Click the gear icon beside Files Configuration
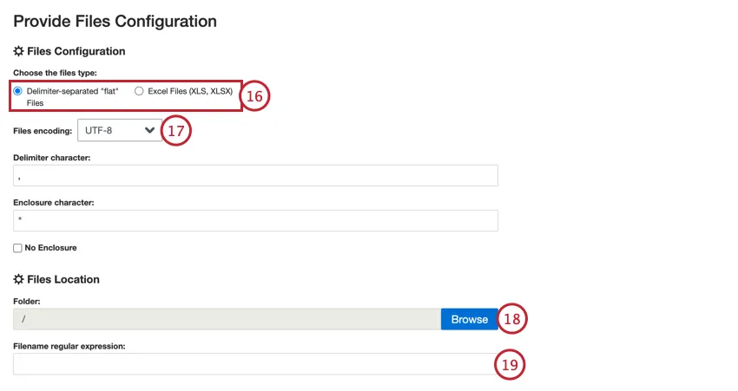This screenshot has width=738, height=391. pyautogui.click(x=19, y=52)
